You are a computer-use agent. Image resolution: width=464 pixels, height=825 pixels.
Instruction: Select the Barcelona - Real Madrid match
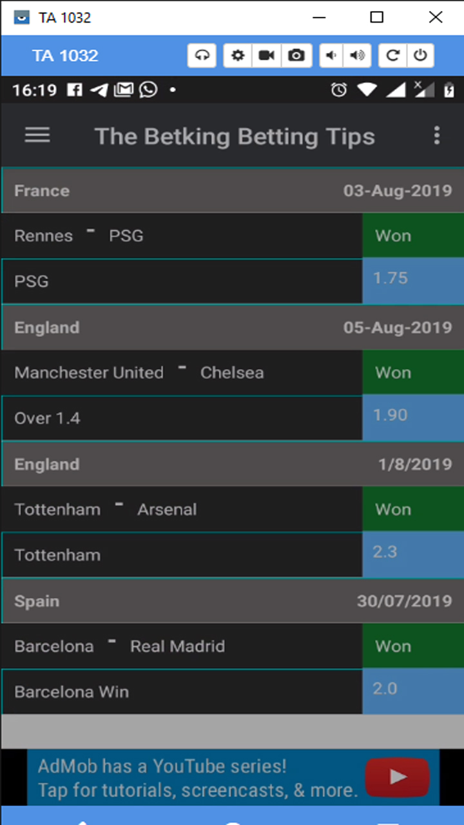tap(180, 646)
